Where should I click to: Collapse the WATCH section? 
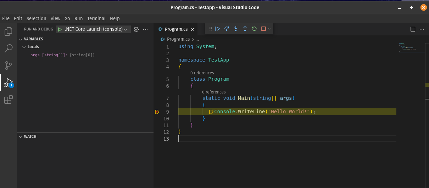pyautogui.click(x=21, y=137)
